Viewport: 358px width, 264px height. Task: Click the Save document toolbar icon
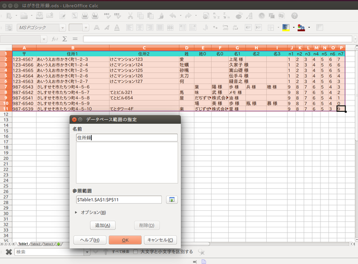(x=39, y=16)
